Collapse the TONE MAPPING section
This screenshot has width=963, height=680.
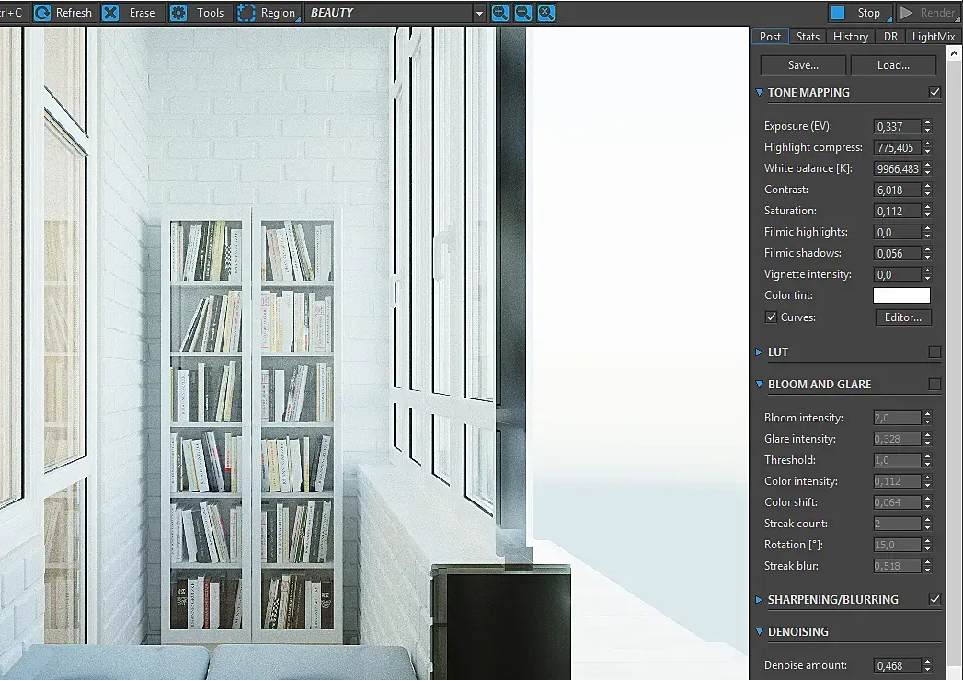coord(759,92)
